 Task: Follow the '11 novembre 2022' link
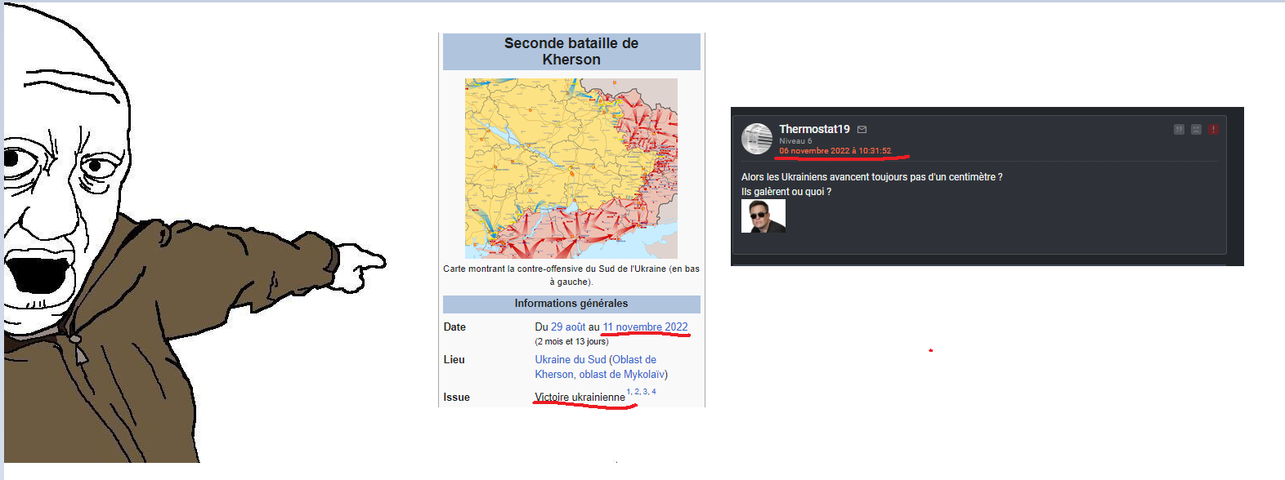pyautogui.click(x=646, y=327)
